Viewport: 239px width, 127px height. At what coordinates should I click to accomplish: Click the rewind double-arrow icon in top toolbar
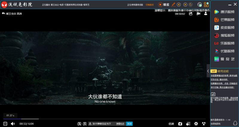click(x=179, y=4)
